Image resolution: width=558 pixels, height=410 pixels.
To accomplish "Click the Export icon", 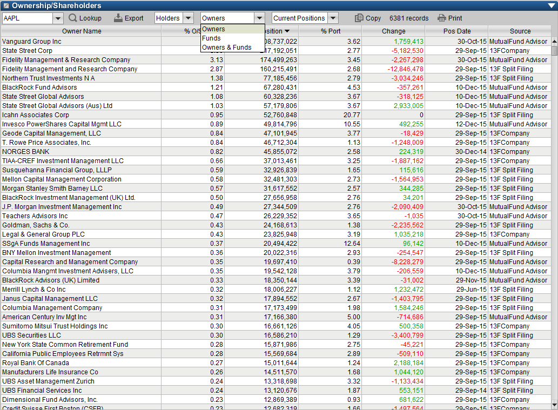I will [118, 18].
